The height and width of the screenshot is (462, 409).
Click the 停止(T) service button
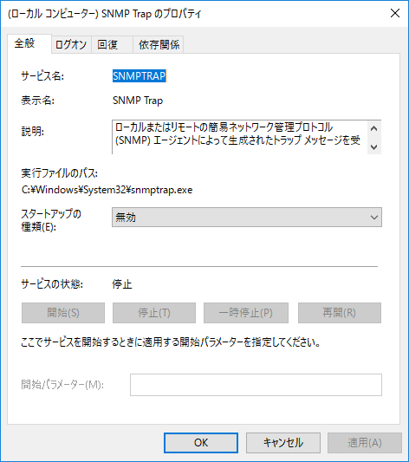(x=154, y=313)
